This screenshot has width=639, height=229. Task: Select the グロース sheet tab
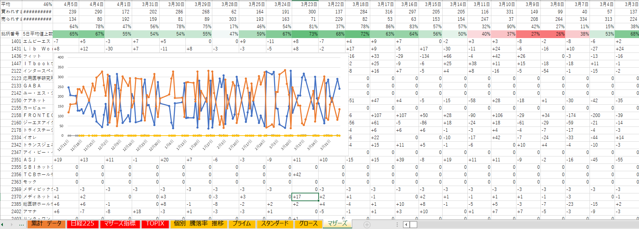(308, 224)
